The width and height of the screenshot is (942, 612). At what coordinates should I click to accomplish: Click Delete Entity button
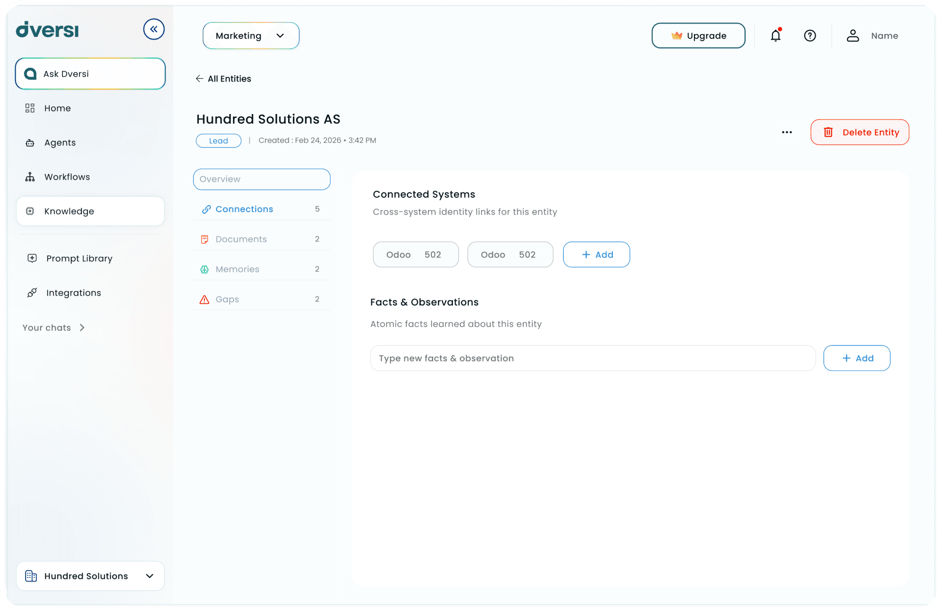tap(860, 132)
